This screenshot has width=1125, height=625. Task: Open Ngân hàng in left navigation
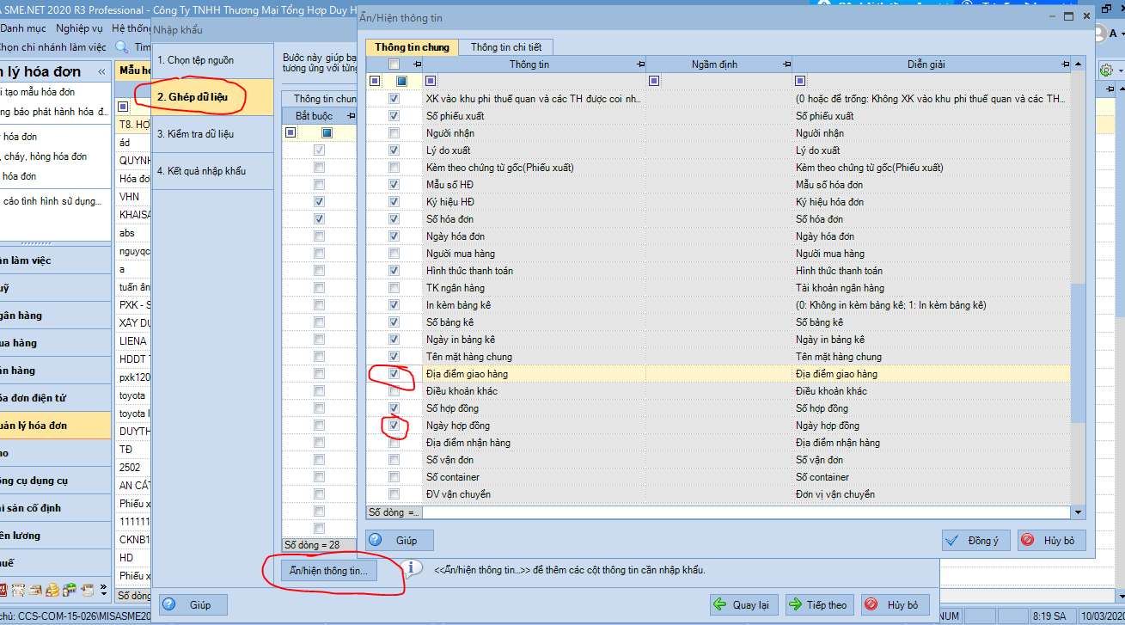pos(55,316)
